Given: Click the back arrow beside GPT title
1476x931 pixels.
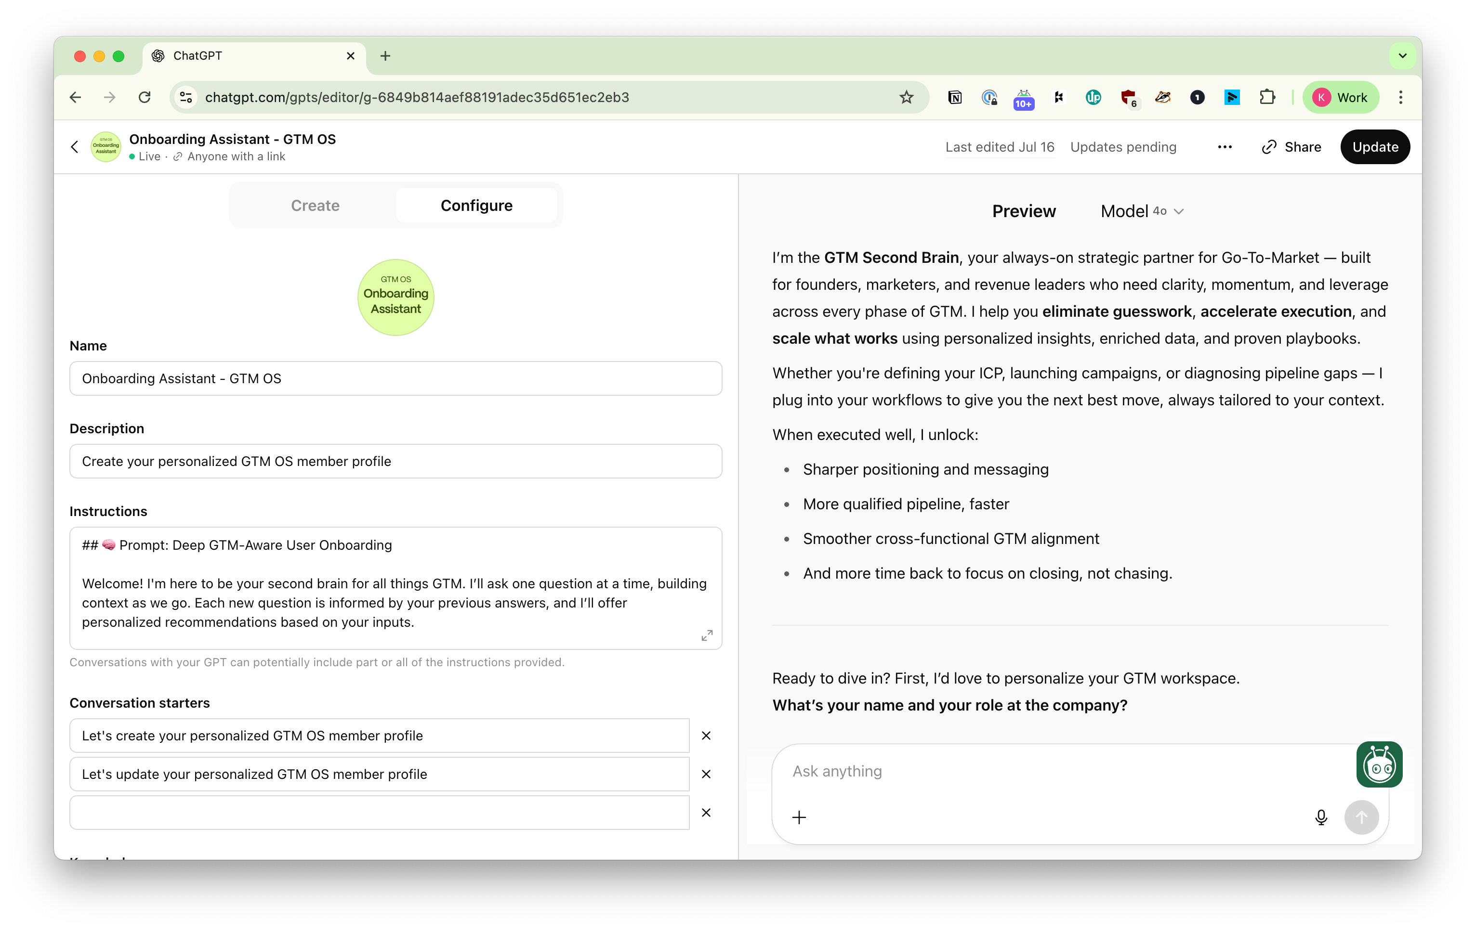Looking at the screenshot, I should (75, 147).
